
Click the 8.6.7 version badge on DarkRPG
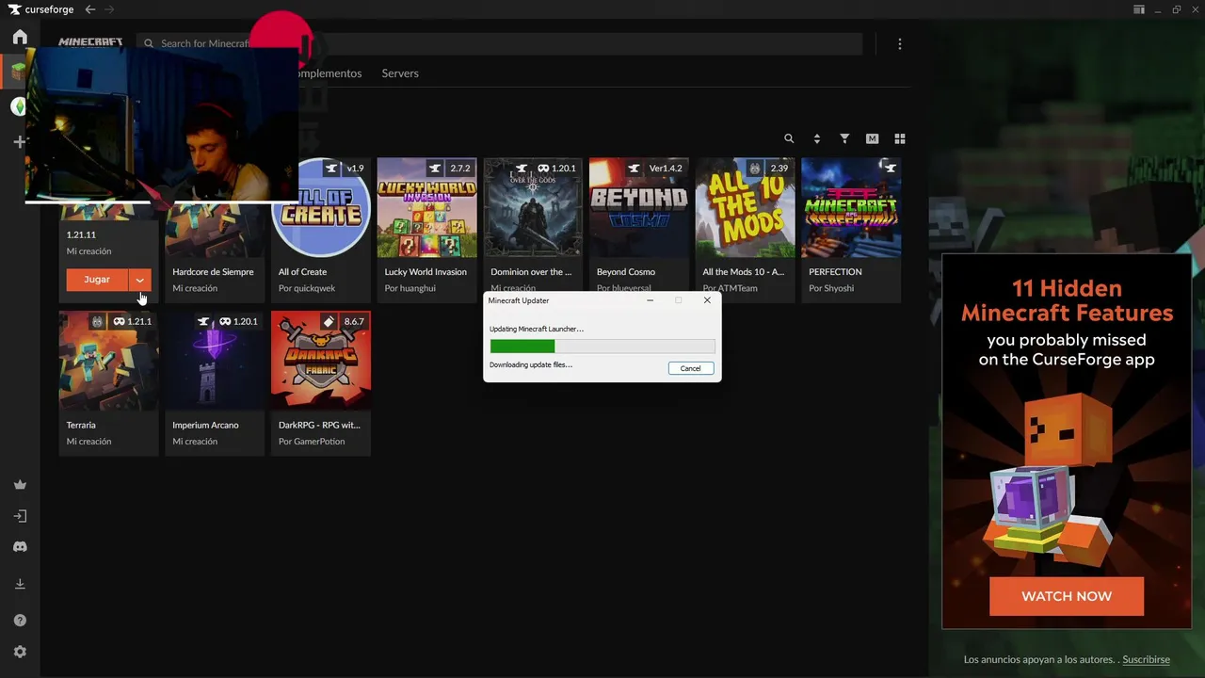(354, 321)
